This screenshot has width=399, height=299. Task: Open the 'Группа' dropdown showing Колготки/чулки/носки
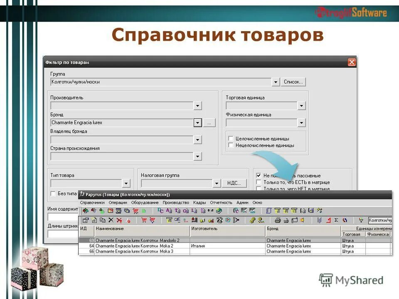point(276,82)
